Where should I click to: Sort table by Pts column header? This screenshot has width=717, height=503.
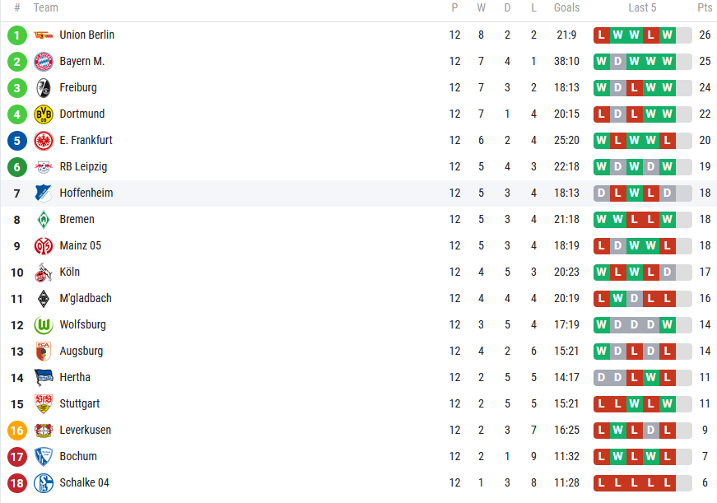coord(704,7)
